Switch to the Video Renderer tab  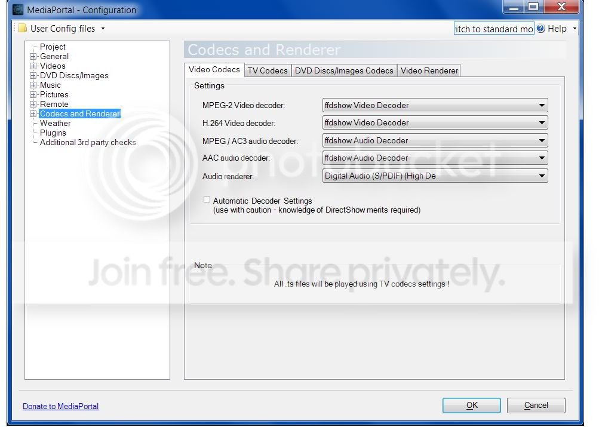[x=429, y=70]
